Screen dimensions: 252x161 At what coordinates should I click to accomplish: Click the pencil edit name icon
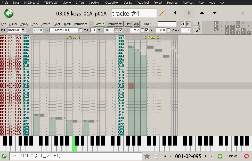click(x=161, y=13)
